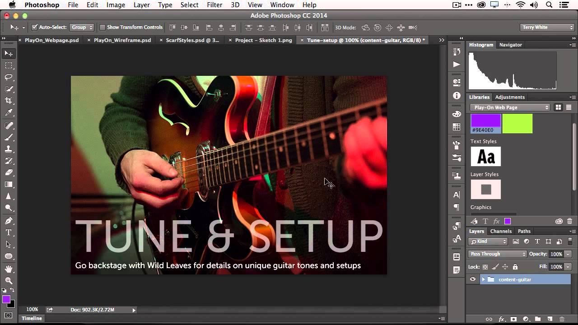Viewport: 578px width, 325px height.
Task: Select the Lasso tool
Action: click(x=9, y=77)
